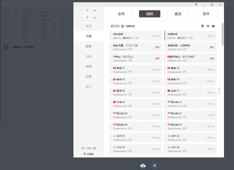This screenshot has width=234, height=170.
Task: Open the 设置 page in the sidebar
Action: pyautogui.click(x=88, y=77)
